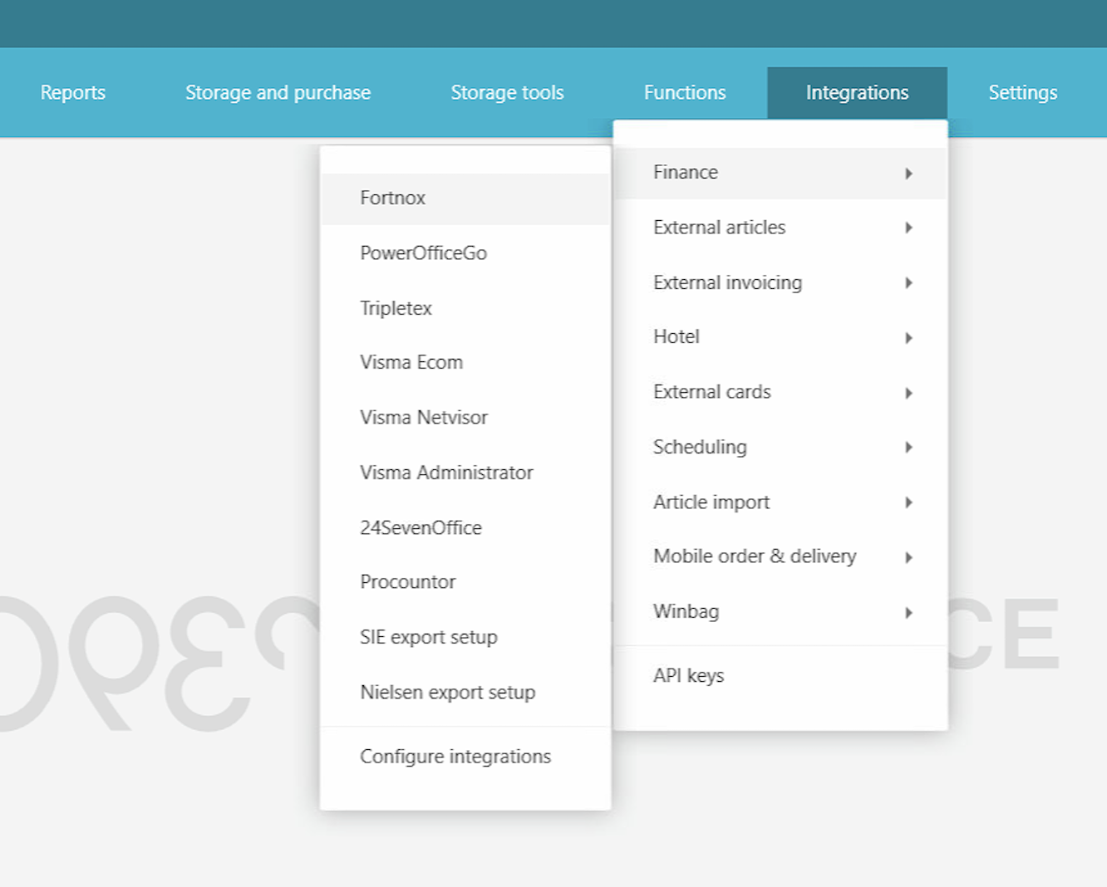Image resolution: width=1107 pixels, height=887 pixels.
Task: Expand the Winbag submenu arrow
Action: (x=908, y=613)
